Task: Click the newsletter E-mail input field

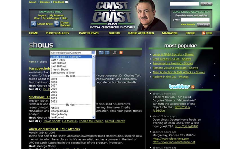Action: coord(195,20)
